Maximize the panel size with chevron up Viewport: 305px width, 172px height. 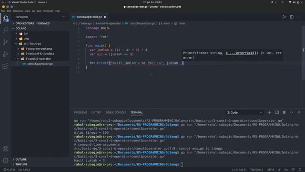click(292, 112)
